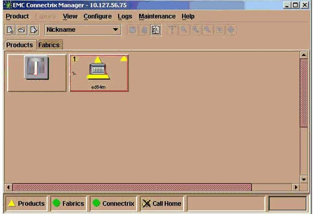Click the horizontal scrollbar left arrow
313x214 pixels.
click(x=8, y=187)
